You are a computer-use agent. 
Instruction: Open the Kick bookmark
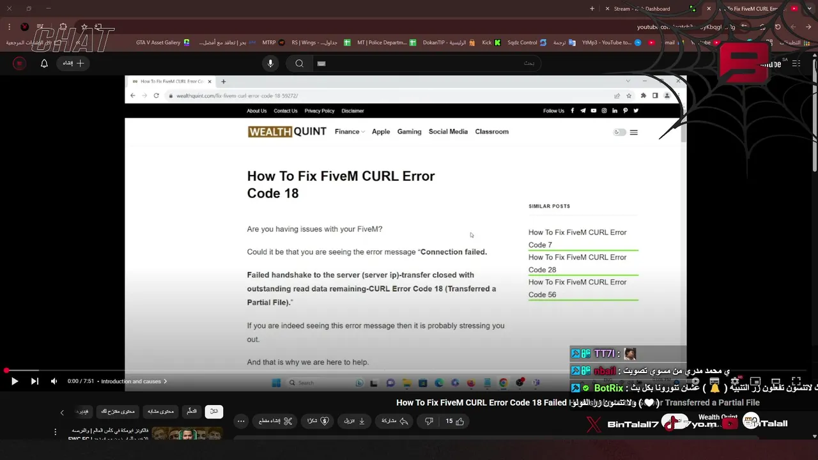[x=491, y=42]
